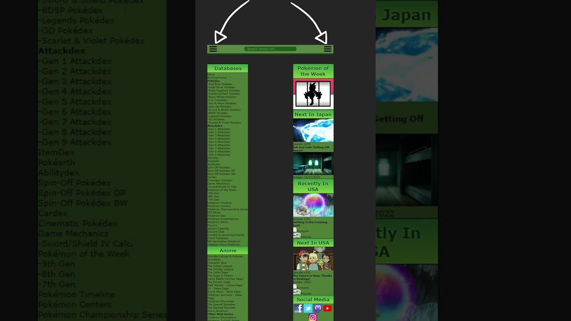This screenshot has height=321, width=571.
Task: Open the Recently In USA raid thumbnail
Action: (313, 205)
